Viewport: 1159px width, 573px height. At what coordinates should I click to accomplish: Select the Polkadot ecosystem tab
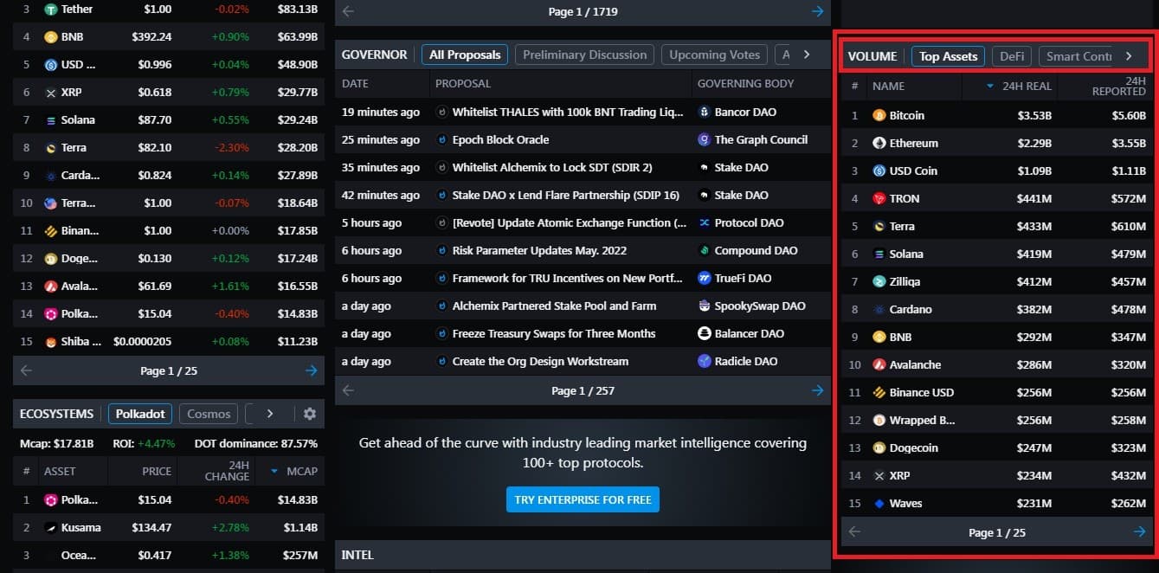(x=140, y=414)
